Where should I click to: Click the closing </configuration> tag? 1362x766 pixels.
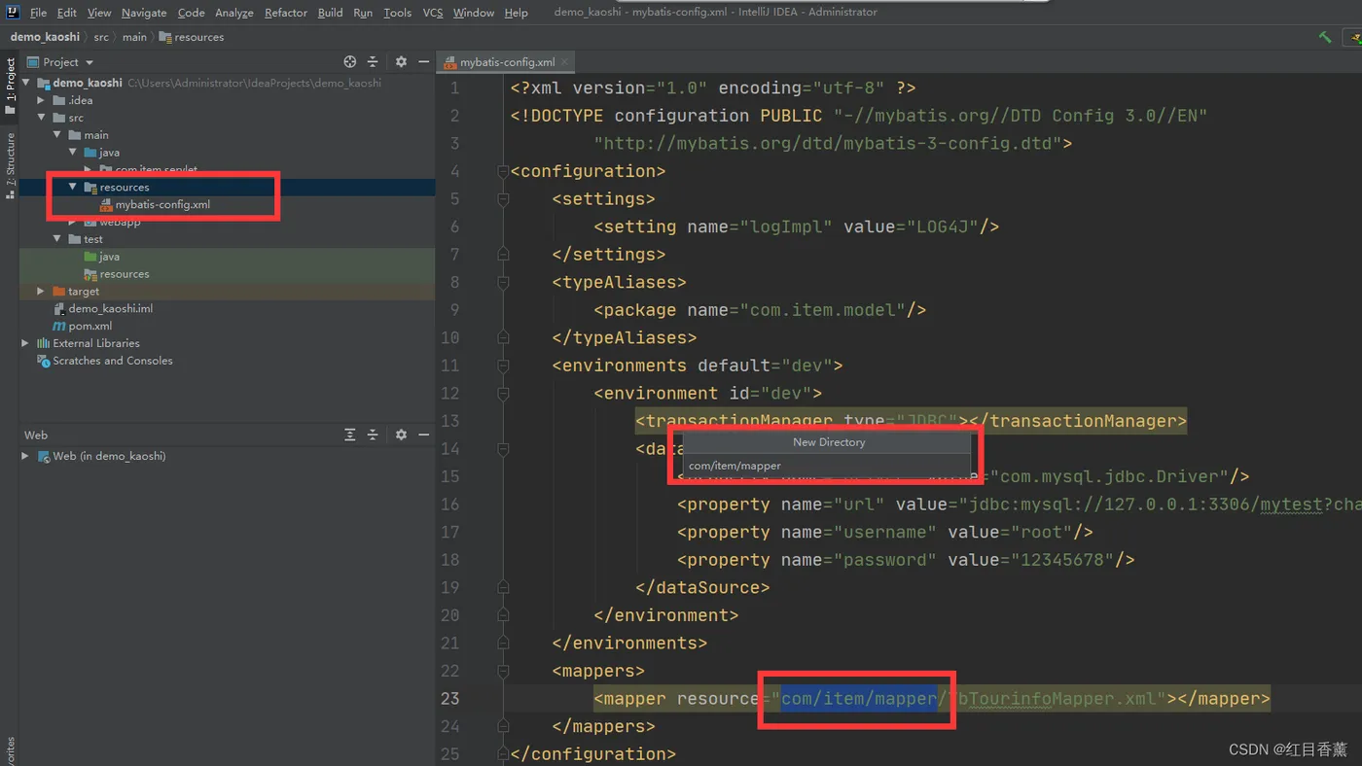[x=592, y=753]
